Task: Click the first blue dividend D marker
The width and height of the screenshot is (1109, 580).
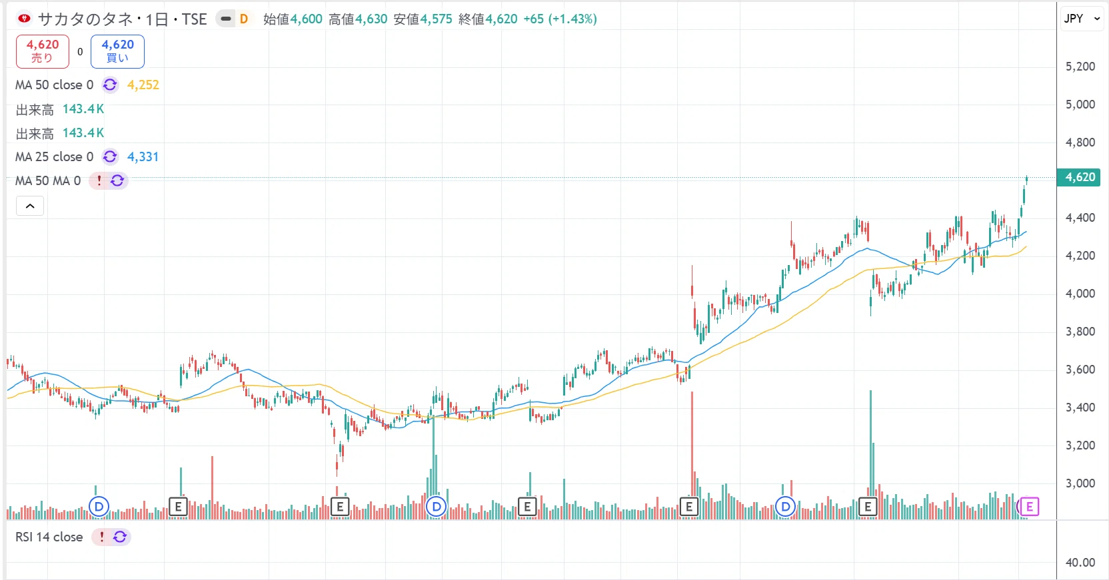Action: point(99,507)
